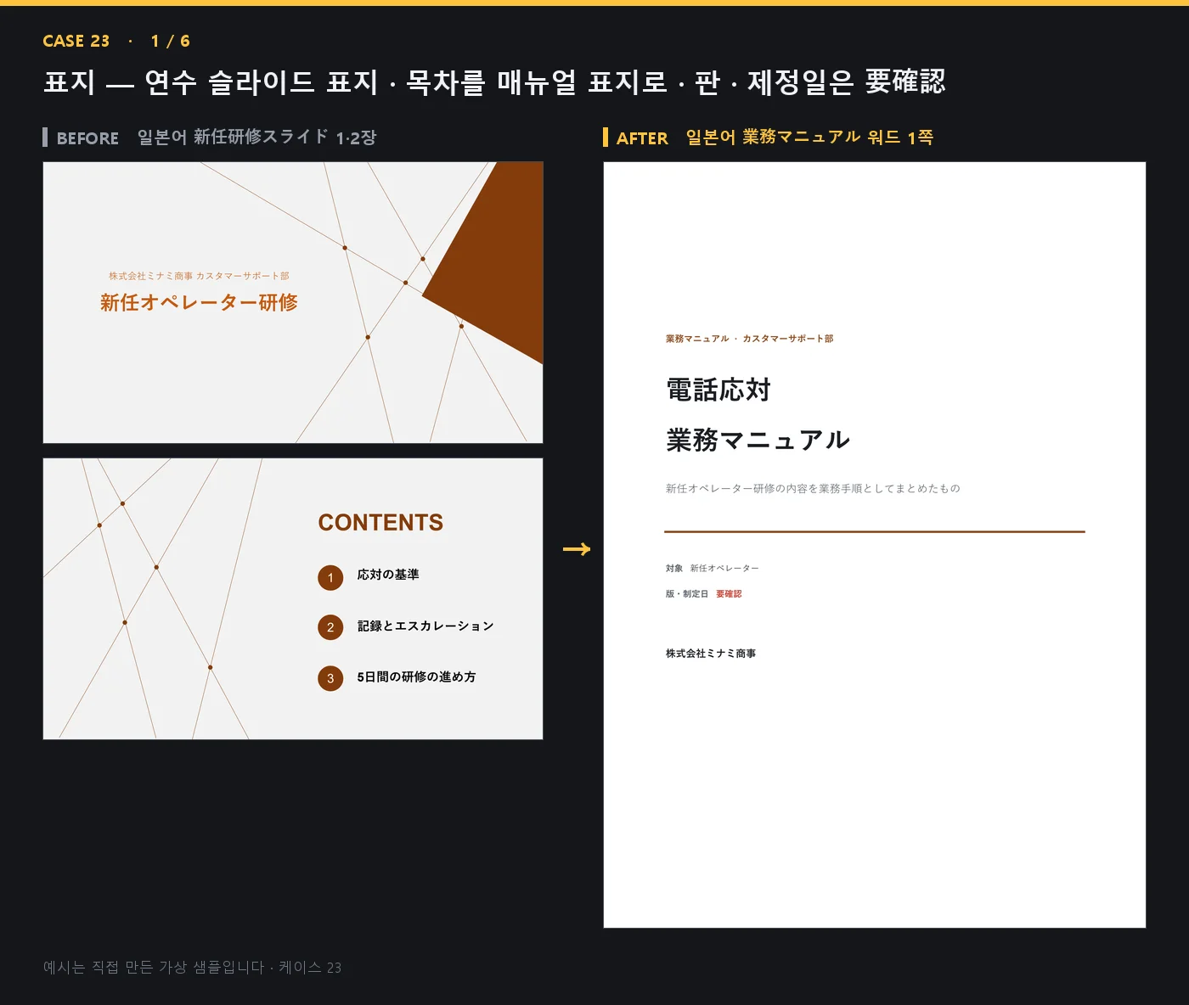Image resolution: width=1189 pixels, height=1005 pixels.
Task: Click the numbered circle 3 beside 5日間の研修の進め方
Action: pyautogui.click(x=330, y=678)
